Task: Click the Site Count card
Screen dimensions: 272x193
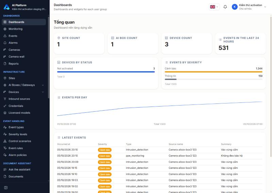Action: click(79, 44)
